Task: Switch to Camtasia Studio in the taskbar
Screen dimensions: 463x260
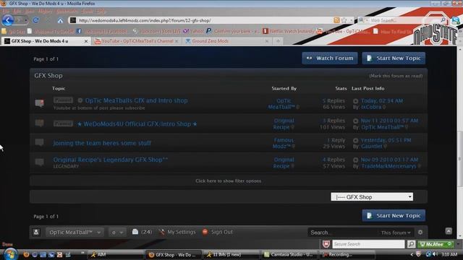Action: pyautogui.click(x=289, y=254)
